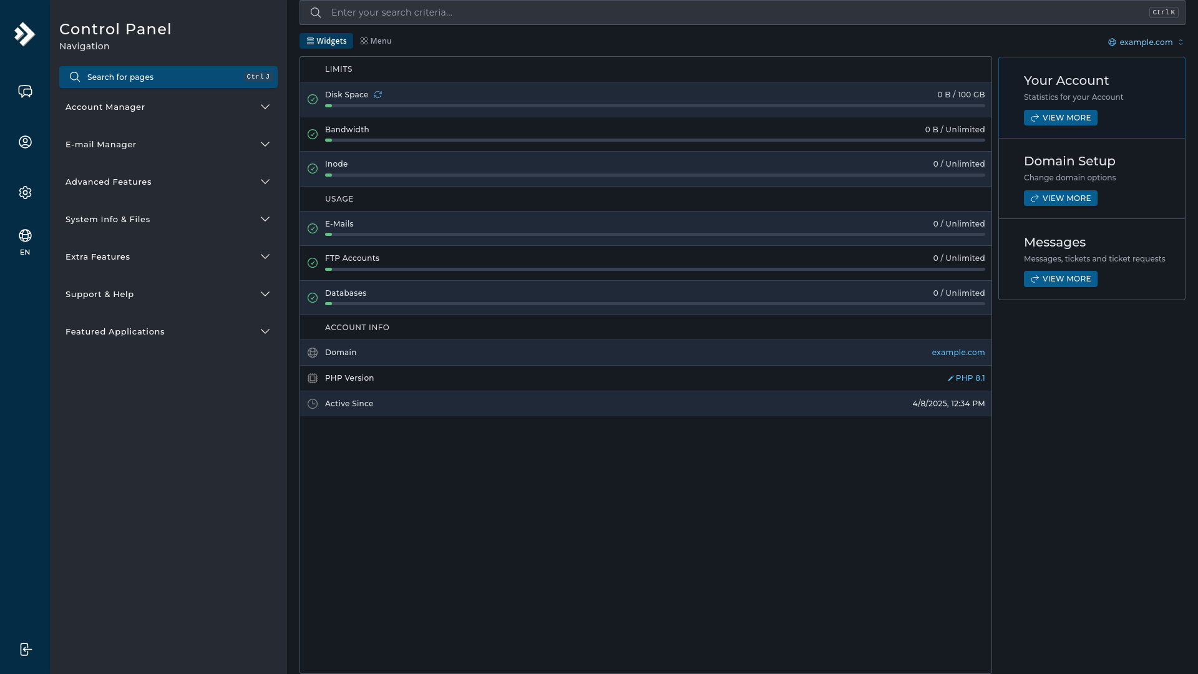Click the Bandwidth usage progress bar

655,140
